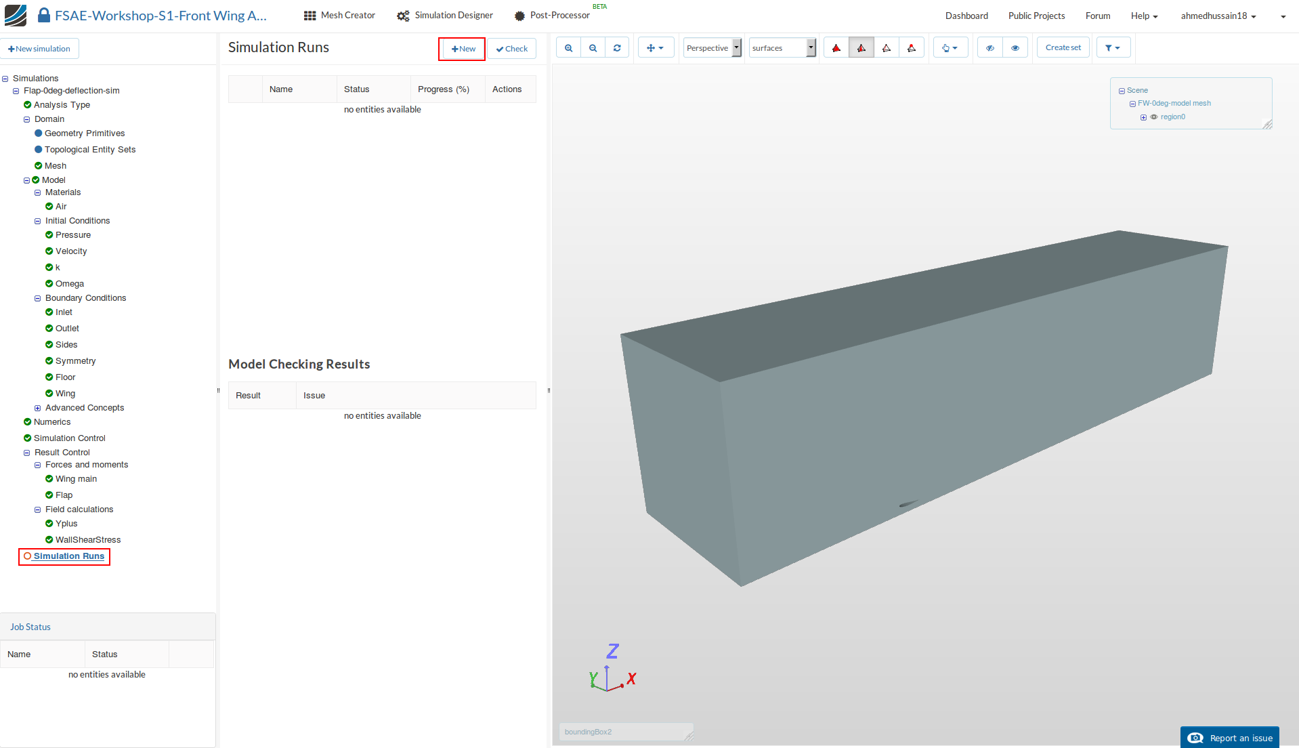Click the show all surfaces eye icon
The height and width of the screenshot is (748, 1299).
1015,47
